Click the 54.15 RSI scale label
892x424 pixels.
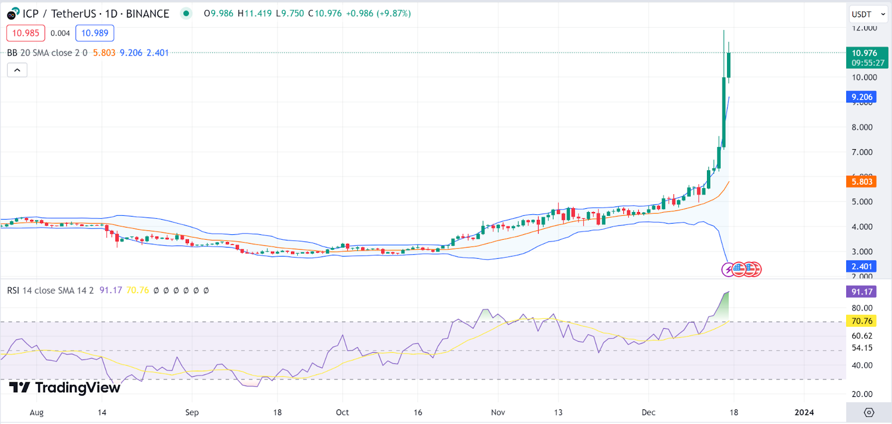862,348
